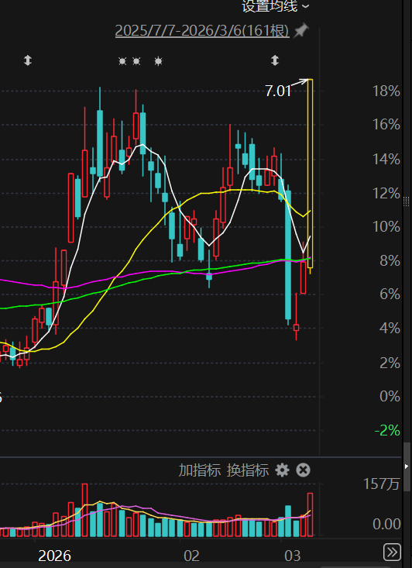Click the vertical splitter handle at right edge
Screen dimensions: 412x568
point(407,201)
